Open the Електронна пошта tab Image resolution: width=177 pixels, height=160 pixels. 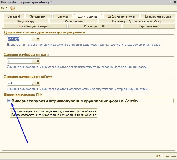[158, 16]
